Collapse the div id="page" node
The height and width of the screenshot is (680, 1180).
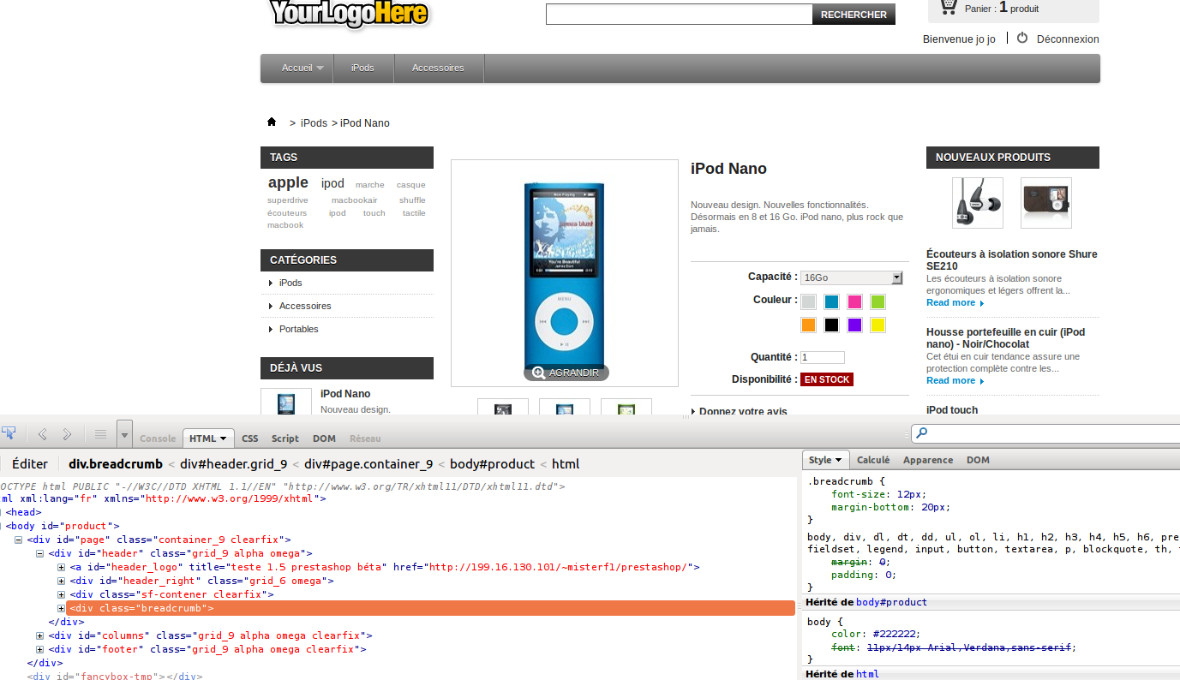(x=18, y=540)
